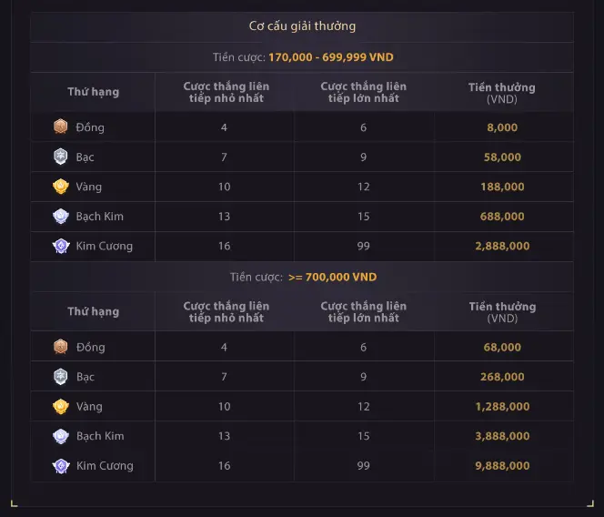Viewport: 604px width, 517px height.
Task: Click the Đồng bronze icon in second table
Action: point(60,347)
